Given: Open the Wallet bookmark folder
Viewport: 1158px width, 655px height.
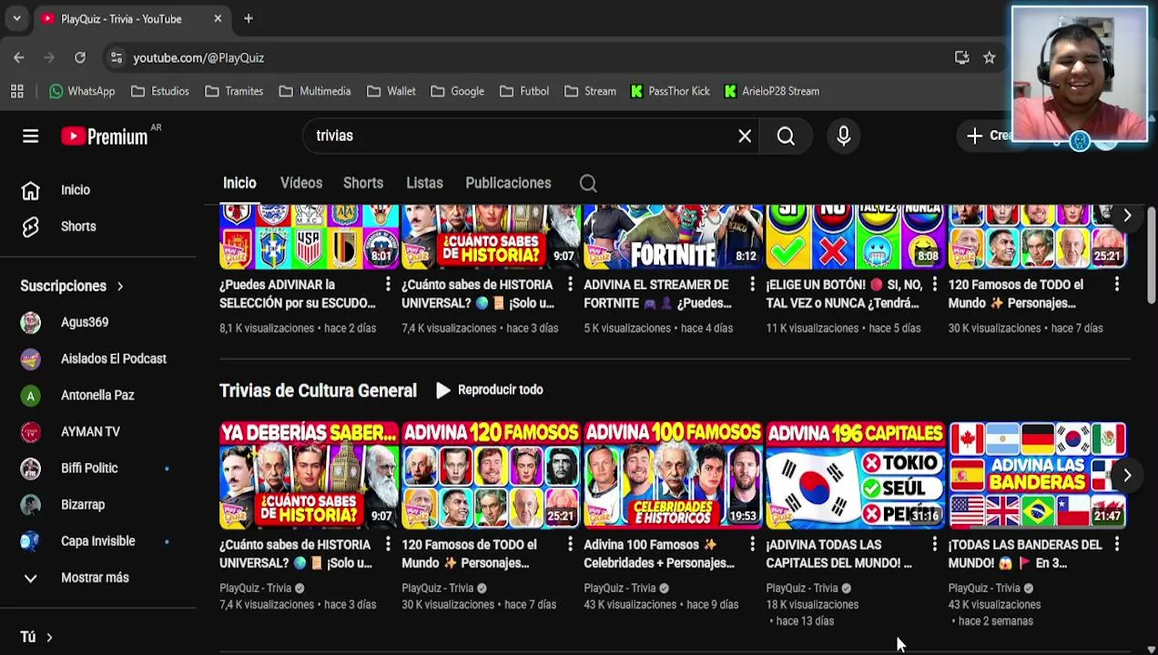Looking at the screenshot, I should tap(391, 91).
